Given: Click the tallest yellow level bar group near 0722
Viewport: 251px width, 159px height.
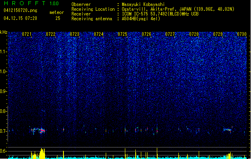Looking at the screenshot, I should [42, 153].
